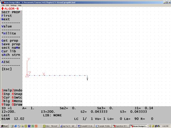Toggle the 6Swtc switch option
Viewport: 171px width, 128px height.
pos(17,98)
